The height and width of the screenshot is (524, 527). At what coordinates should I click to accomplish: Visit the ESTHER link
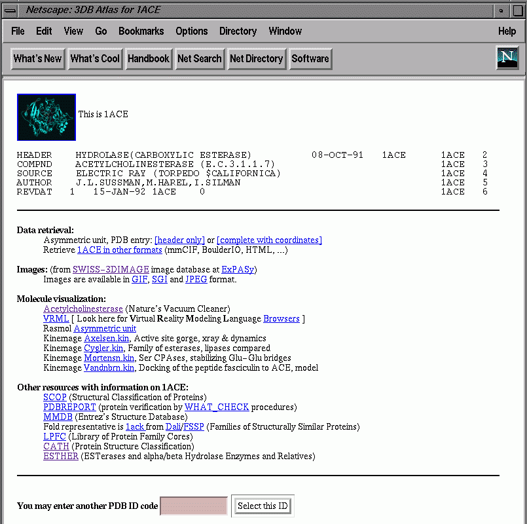tap(61, 456)
